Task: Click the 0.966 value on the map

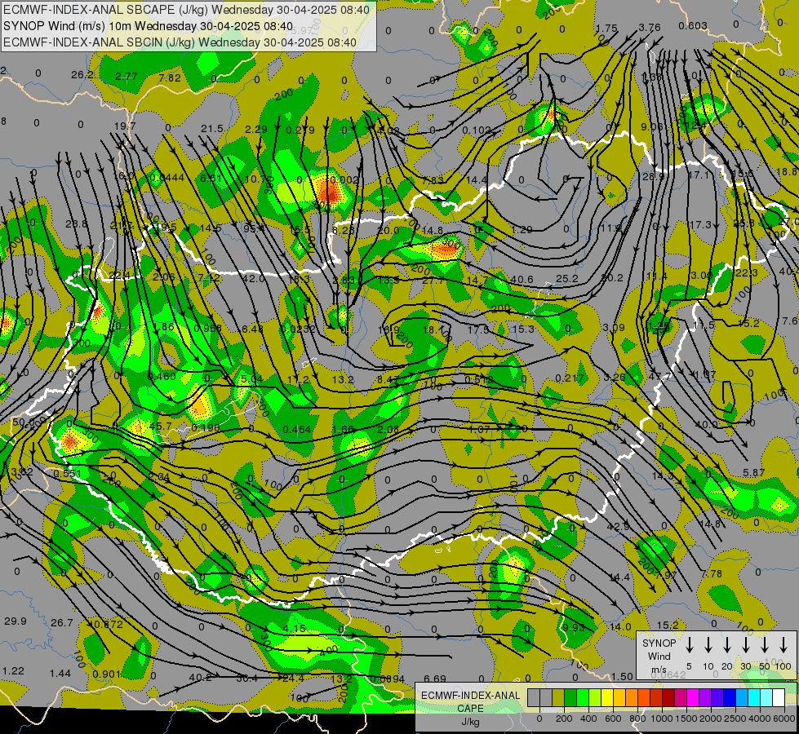Action: tap(208, 328)
